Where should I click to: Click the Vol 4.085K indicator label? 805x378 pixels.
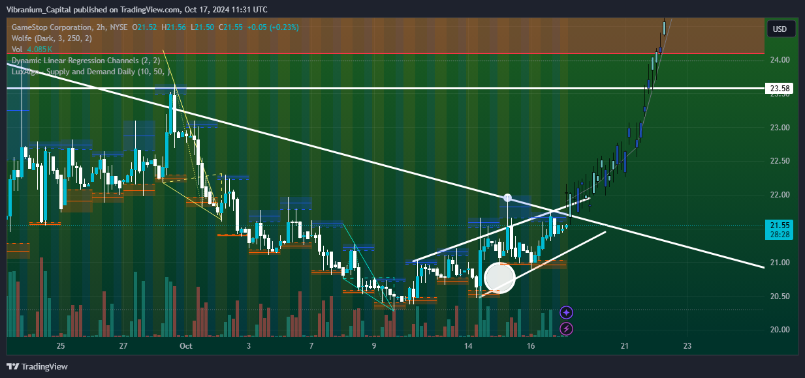(32, 50)
